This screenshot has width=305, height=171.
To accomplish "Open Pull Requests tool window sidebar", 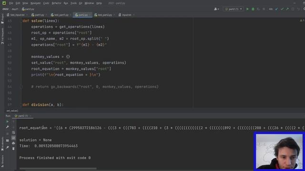I will (2, 36).
